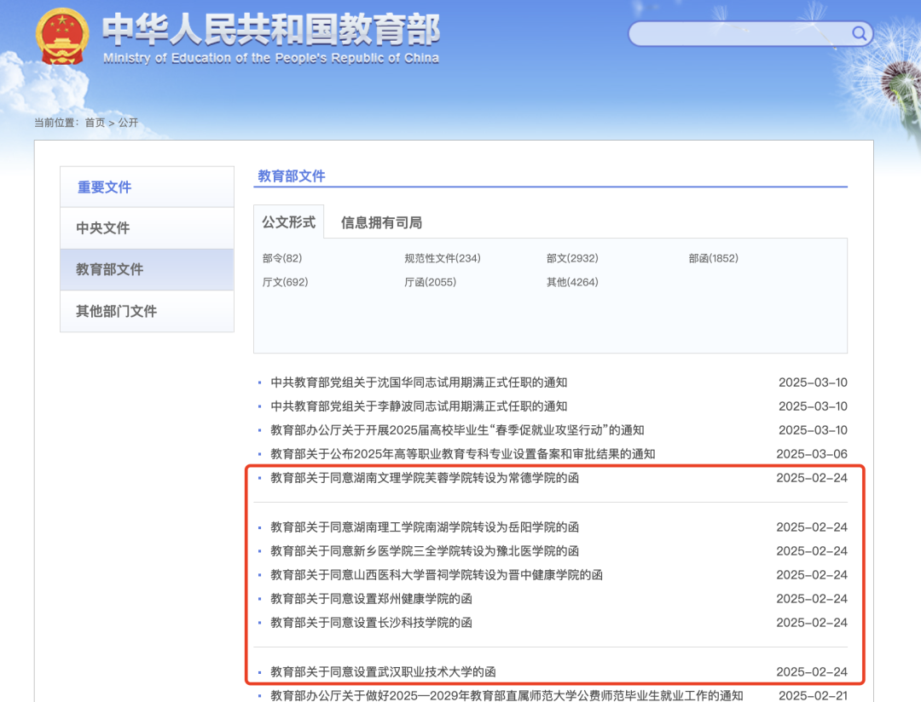Filter by 规范性文件(234)
Screen dimensions: 921x702
(x=442, y=258)
